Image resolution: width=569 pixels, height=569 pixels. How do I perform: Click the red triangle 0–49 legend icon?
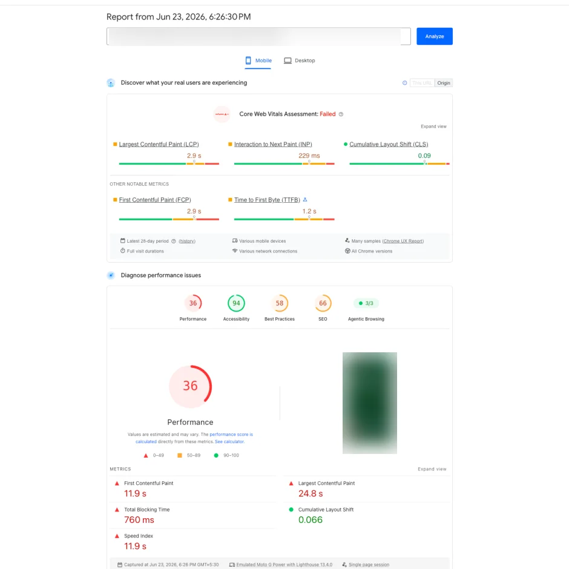click(146, 456)
